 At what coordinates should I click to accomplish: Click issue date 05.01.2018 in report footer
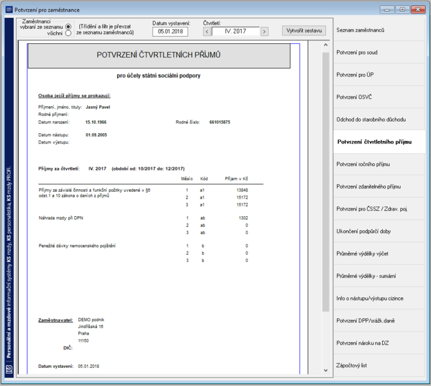pyautogui.click(x=88, y=366)
